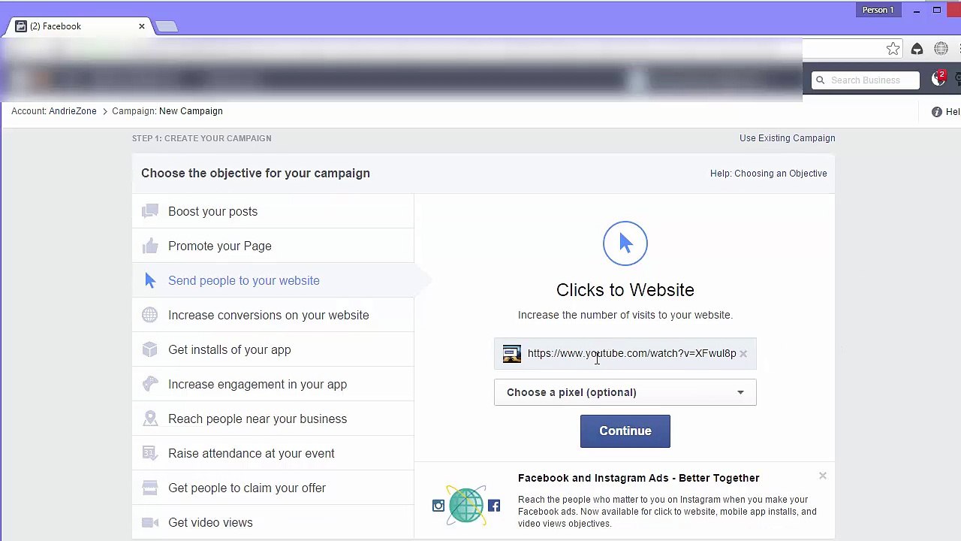Click the magnifier in Search Business box
Screen dimensions: 961x541
821,80
